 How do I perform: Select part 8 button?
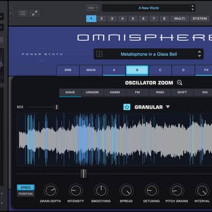point(164,19)
